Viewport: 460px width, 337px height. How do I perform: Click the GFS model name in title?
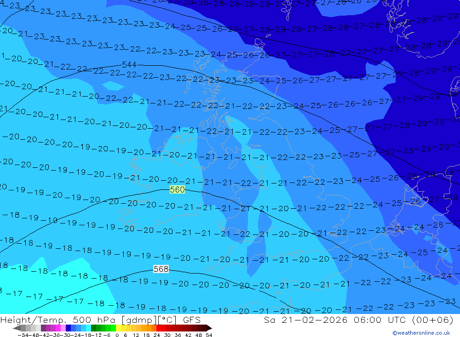[191, 320]
